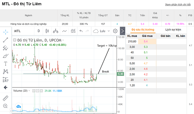The width and height of the screenshot is (194, 114).
Task: Select the trend line drawing tool
Action: click(6, 40)
